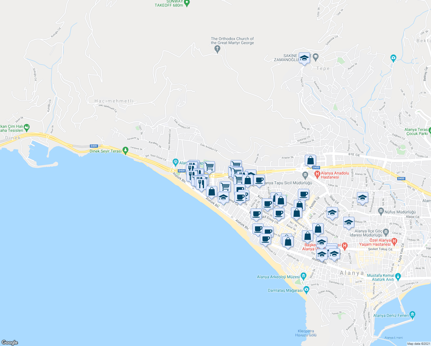Select the 'Alanya Limanı' harbor label
This screenshot has height=346, width=431.
pyautogui.click(x=394, y=338)
